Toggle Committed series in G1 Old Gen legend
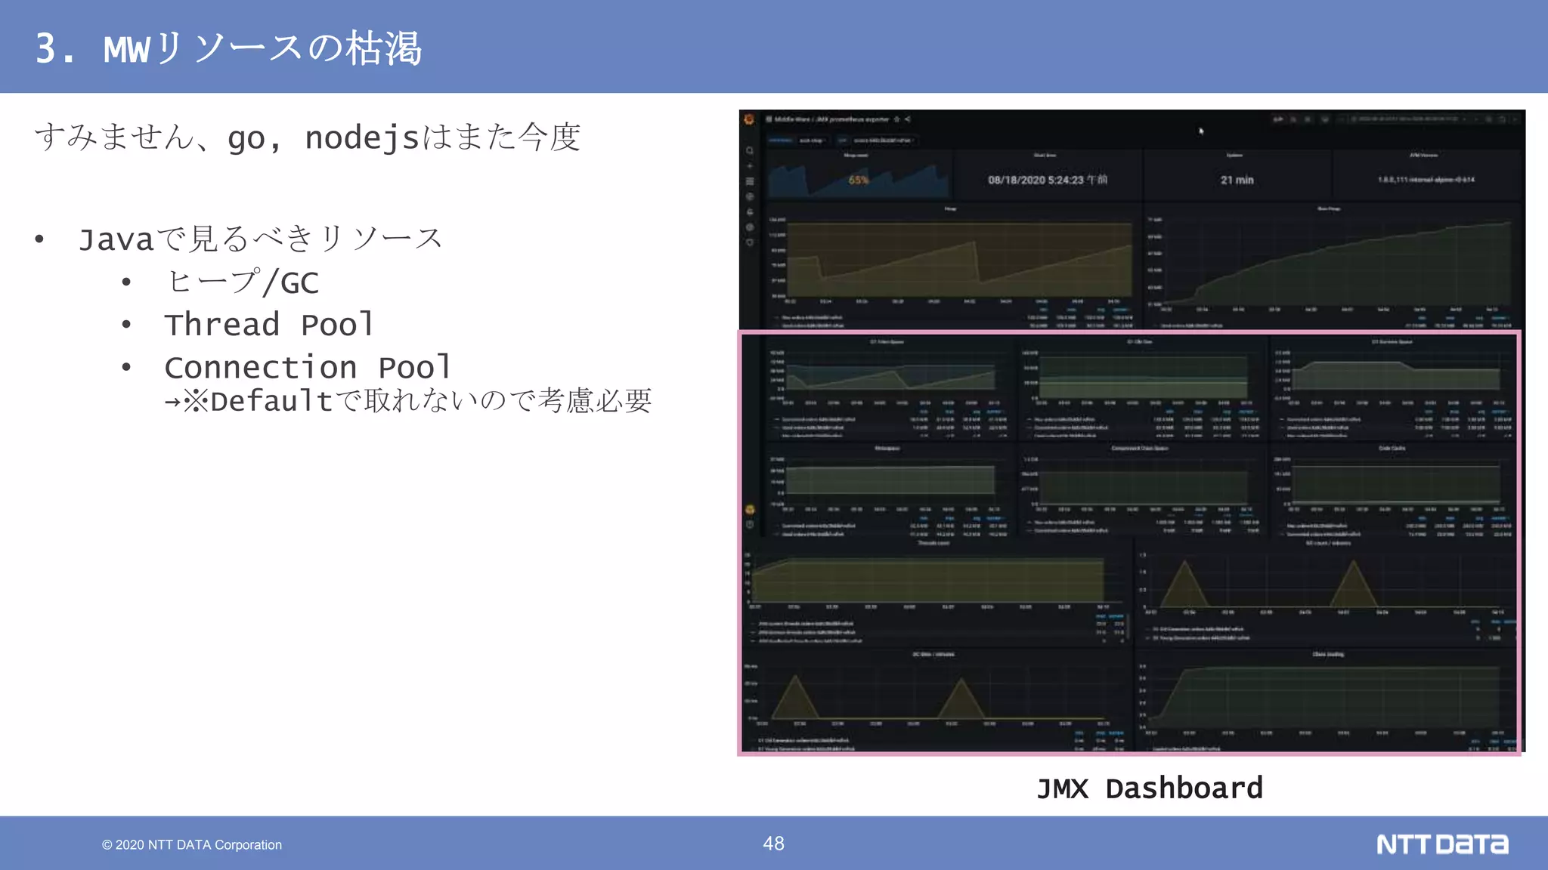The image size is (1548, 870). 1070,427
